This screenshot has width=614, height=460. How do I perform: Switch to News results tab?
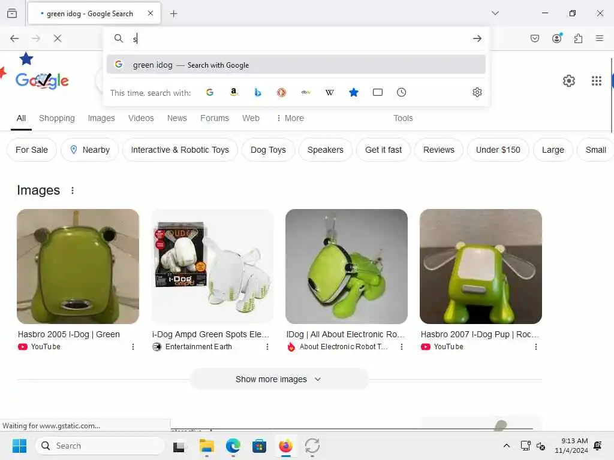coord(177,118)
